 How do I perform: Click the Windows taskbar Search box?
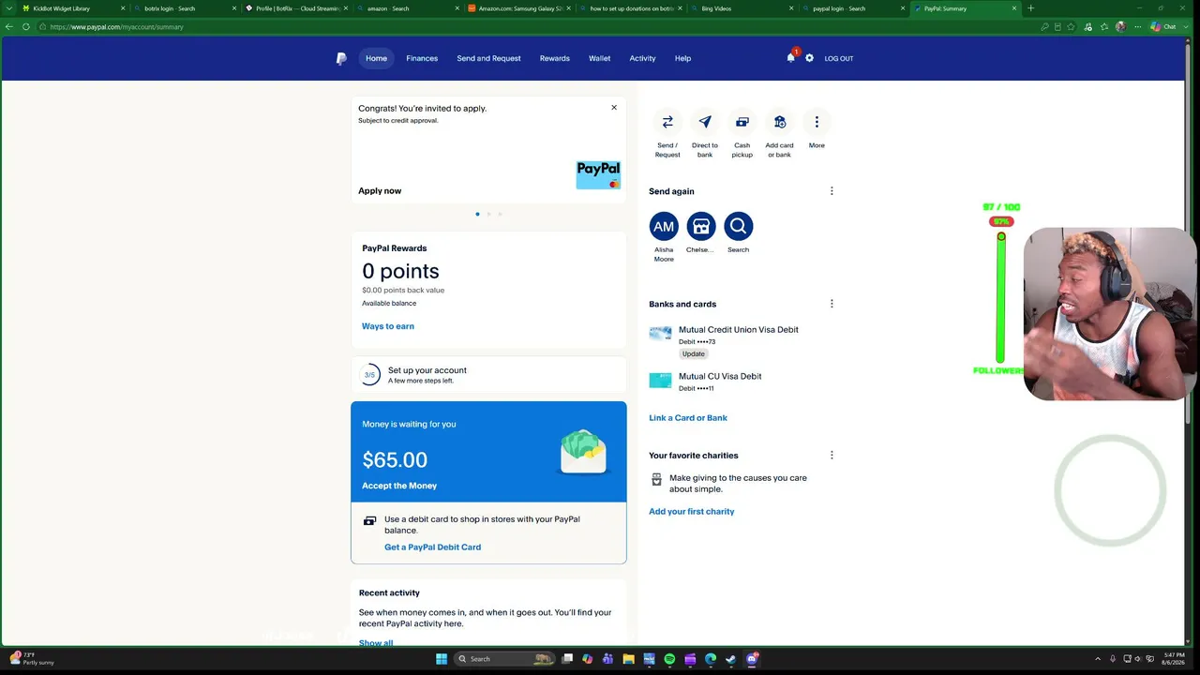coord(505,659)
